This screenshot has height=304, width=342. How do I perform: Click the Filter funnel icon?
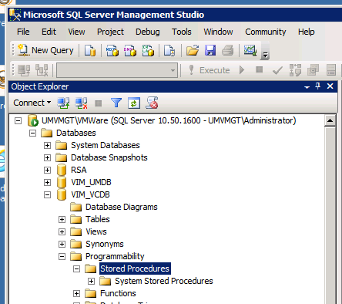coord(116,103)
